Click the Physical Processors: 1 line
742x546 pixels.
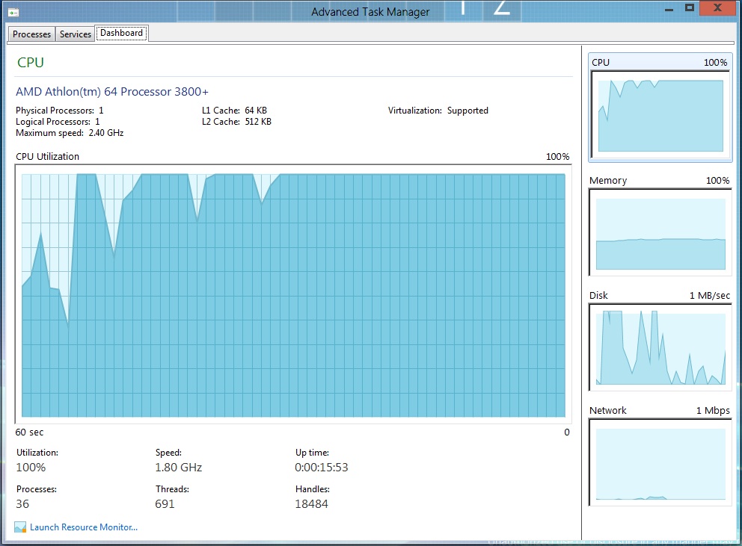click(60, 110)
